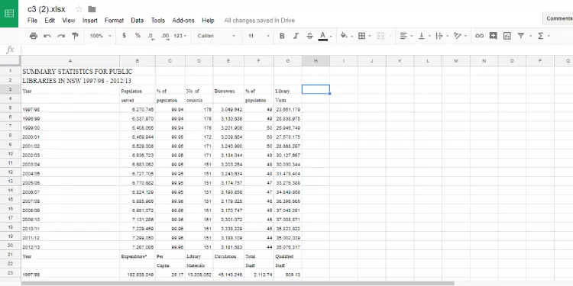Redo the last action

click(61, 36)
